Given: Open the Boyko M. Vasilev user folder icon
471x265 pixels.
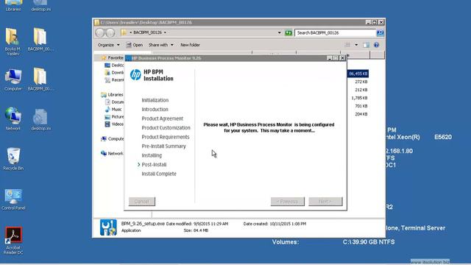Looking at the screenshot, I should (x=13, y=41).
